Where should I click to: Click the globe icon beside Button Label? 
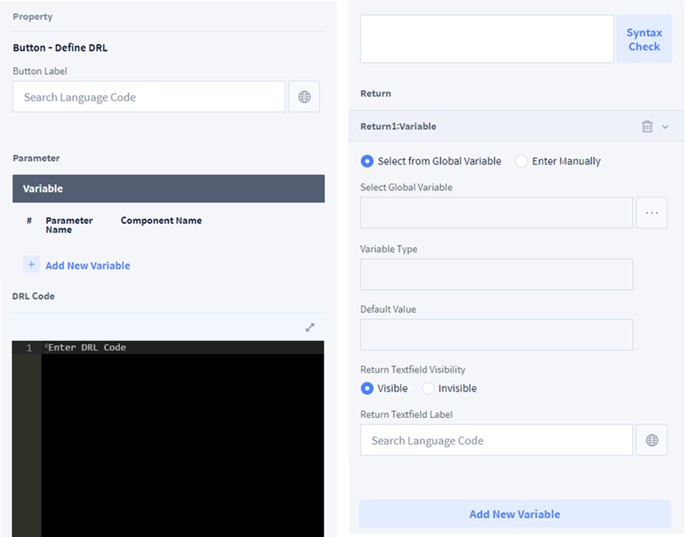point(304,97)
